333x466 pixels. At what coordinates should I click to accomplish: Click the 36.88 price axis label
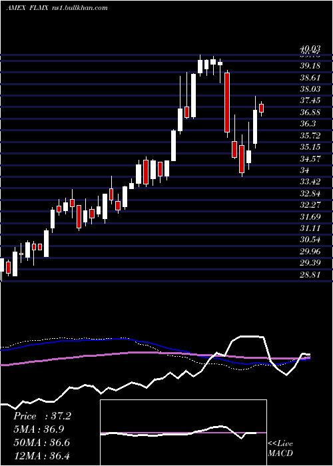[x=310, y=113]
